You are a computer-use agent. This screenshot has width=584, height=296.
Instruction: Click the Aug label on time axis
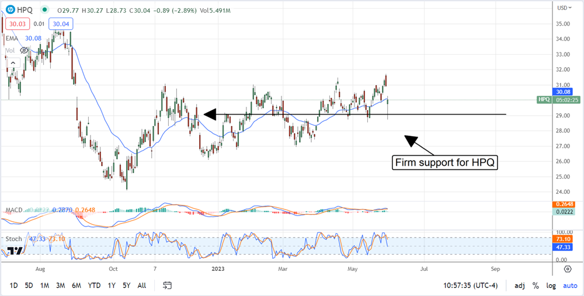point(41,269)
